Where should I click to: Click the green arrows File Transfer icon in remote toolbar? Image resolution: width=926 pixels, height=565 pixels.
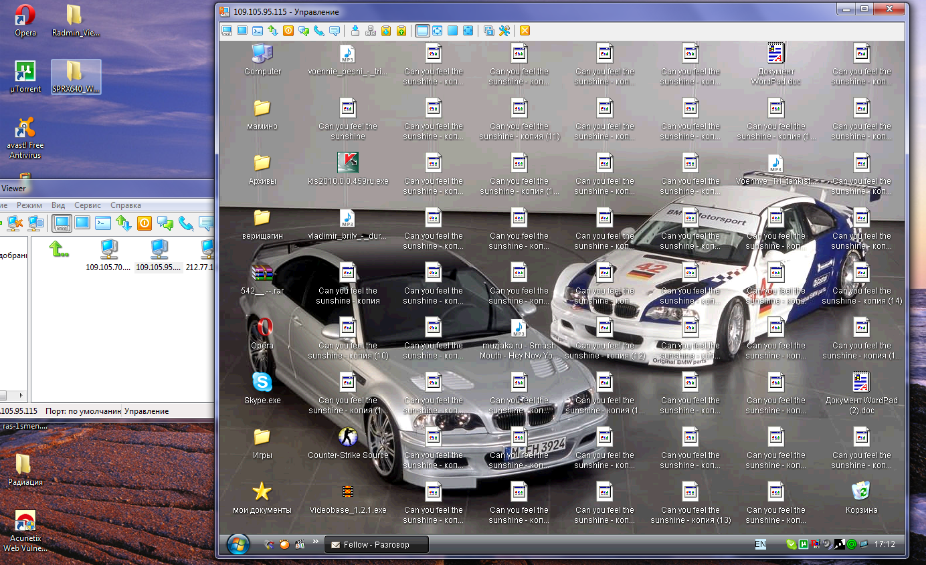[x=273, y=31]
